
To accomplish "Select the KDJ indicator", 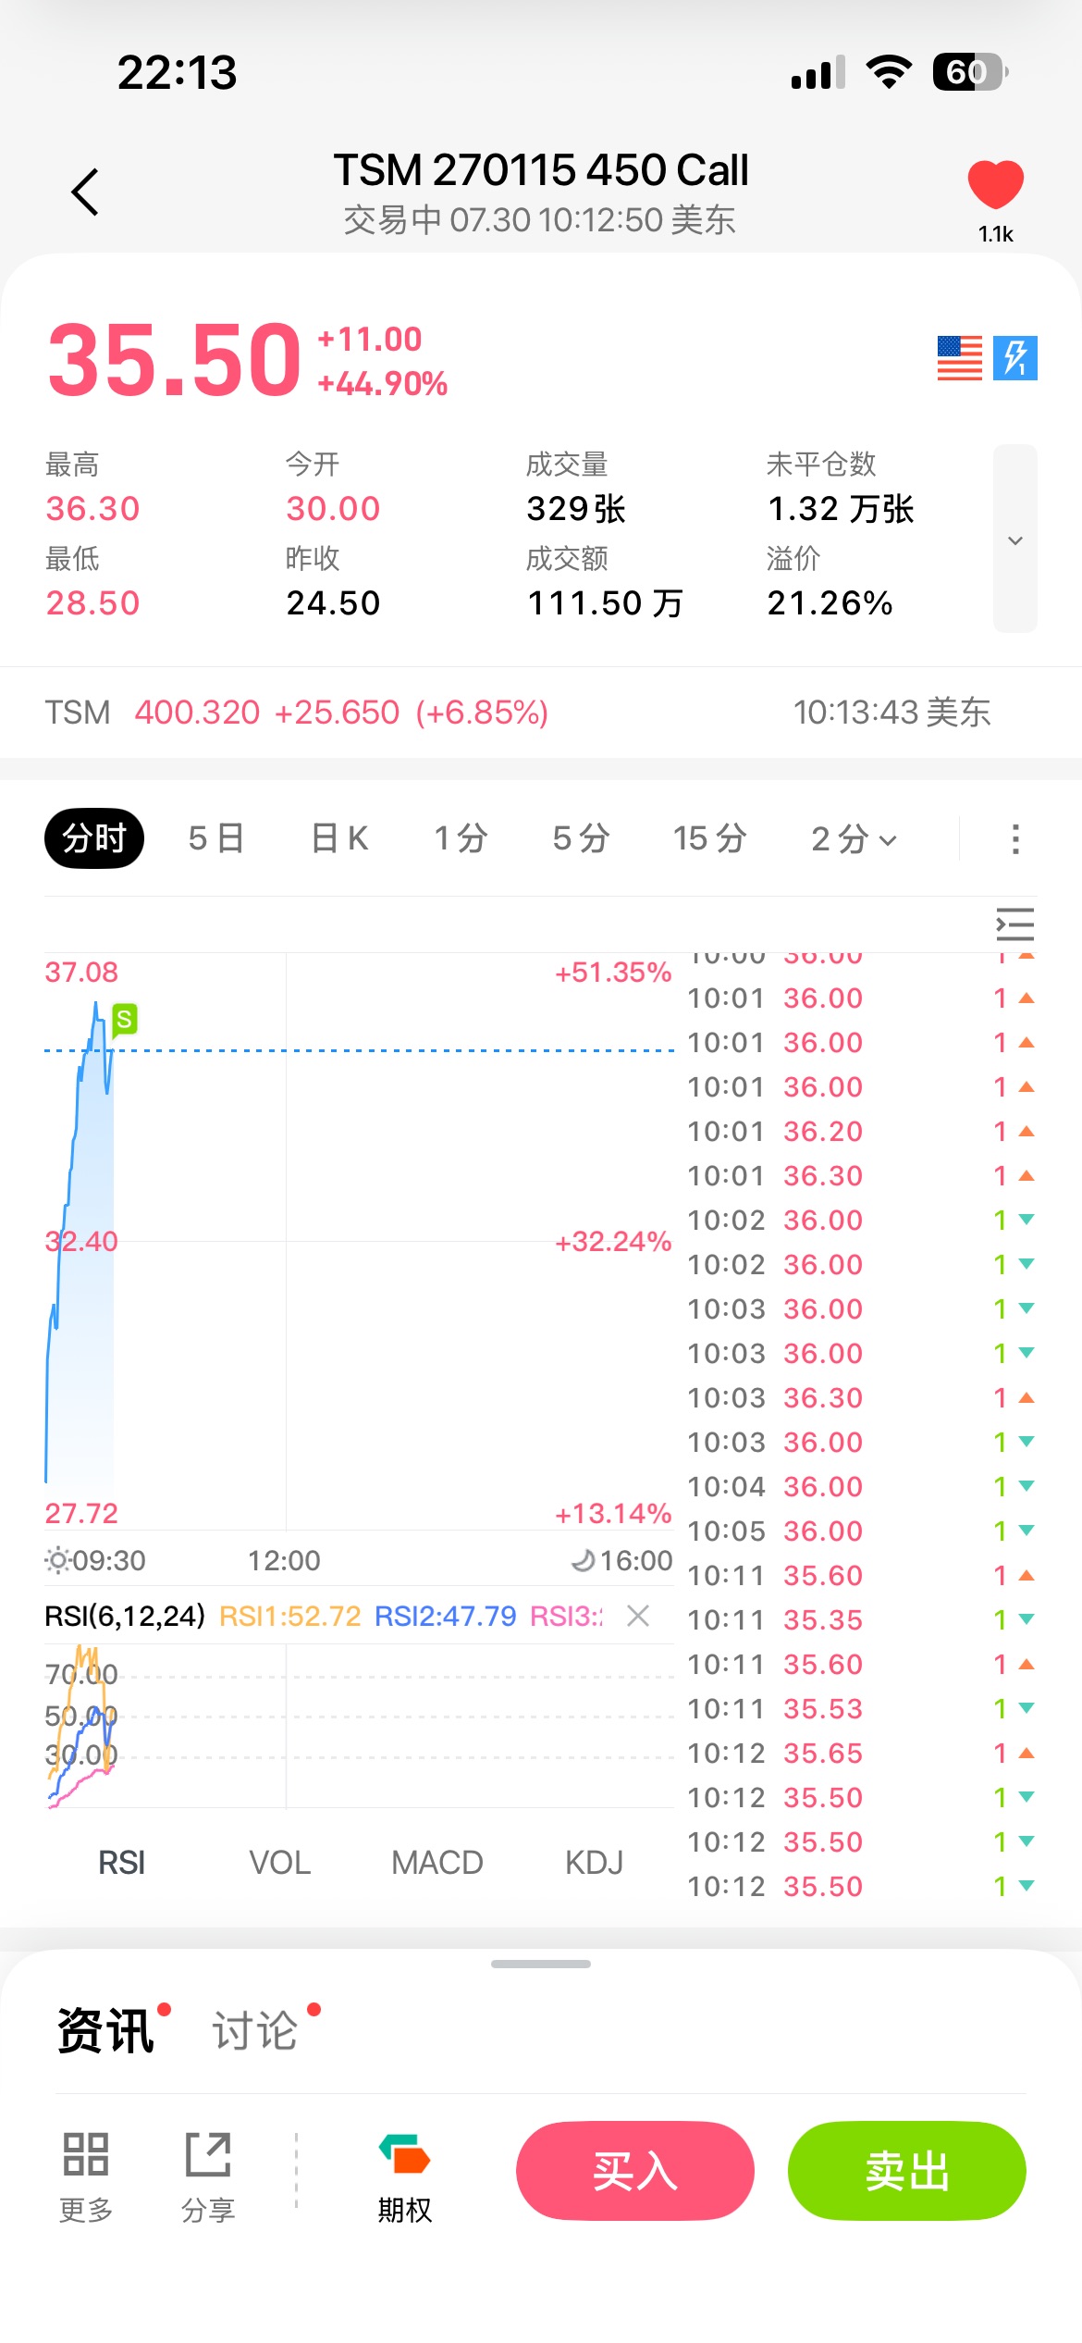I will coord(594,1863).
